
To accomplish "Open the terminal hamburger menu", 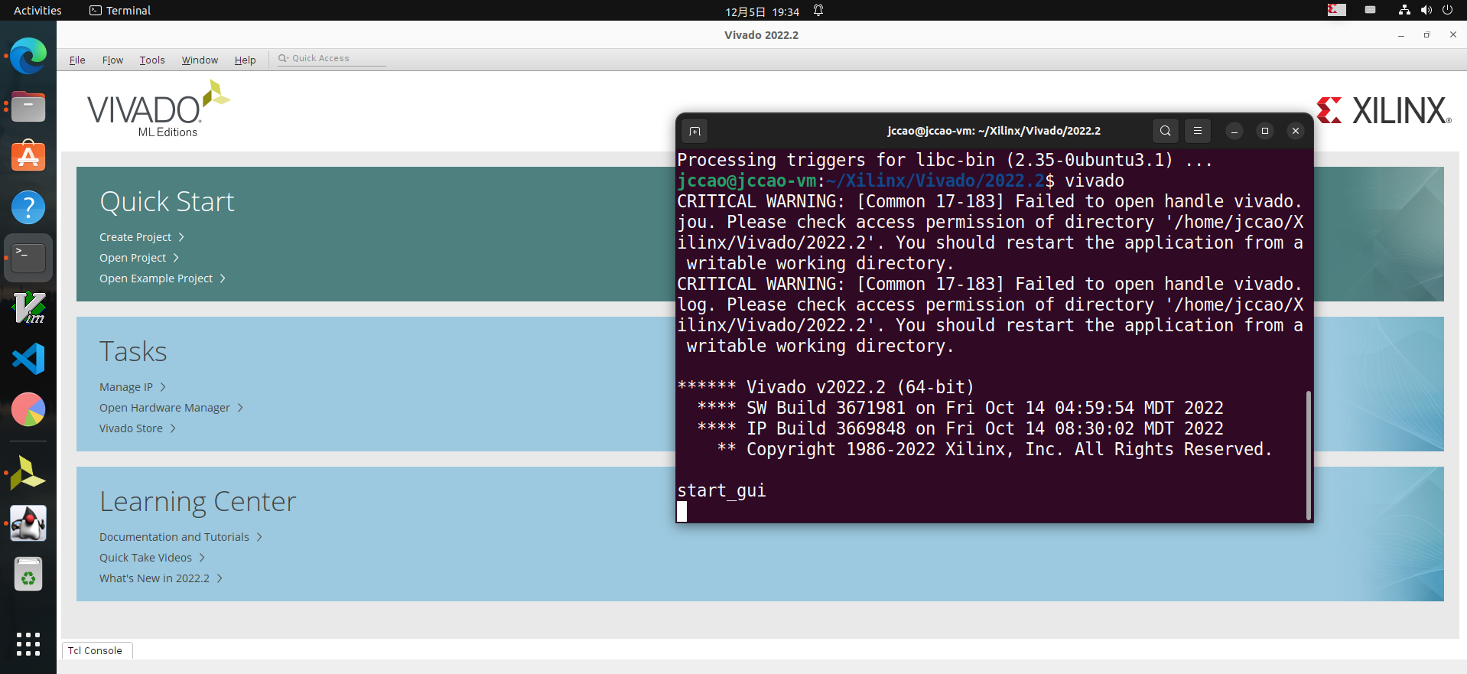I will (x=1198, y=131).
